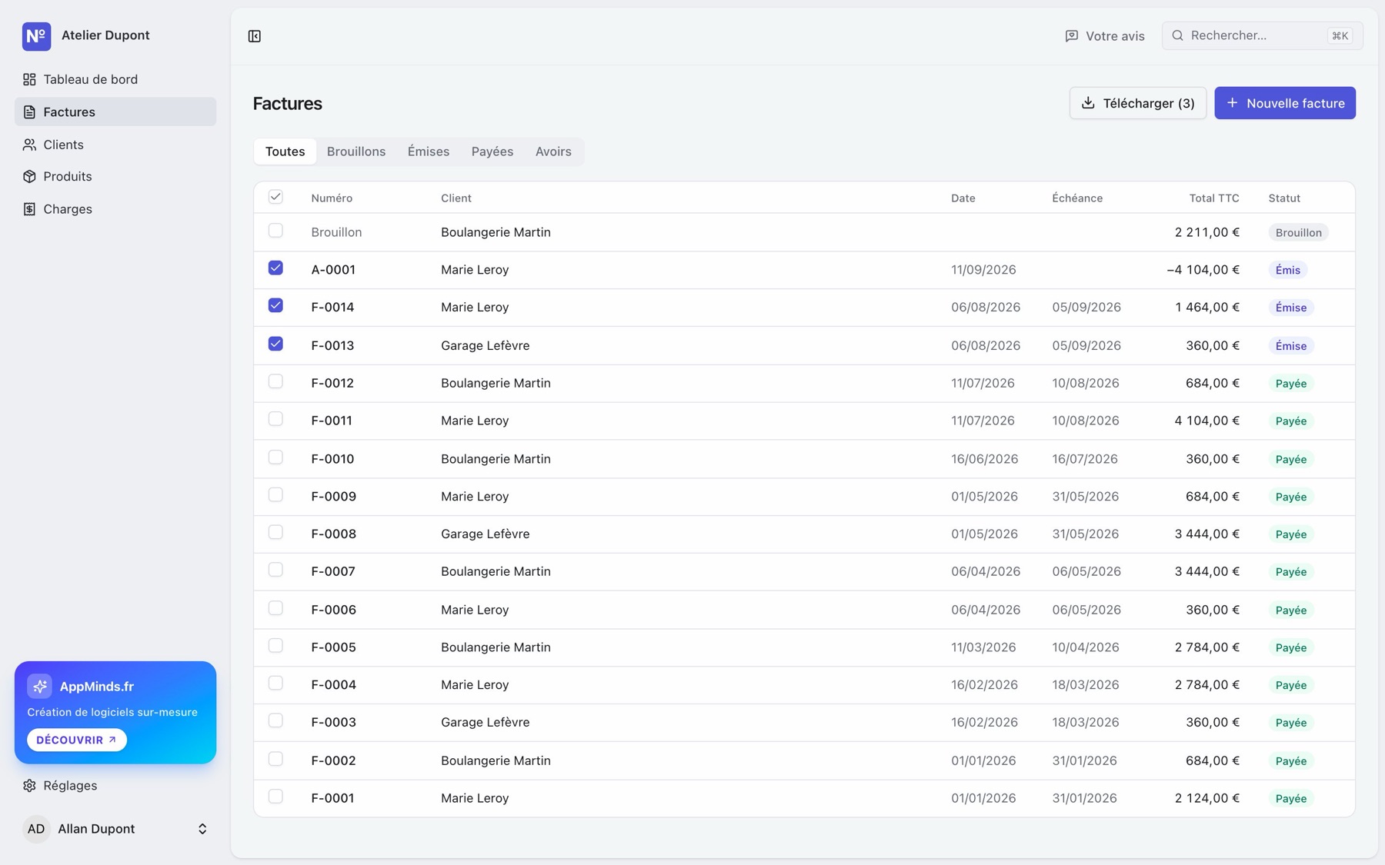Uncheck the F-0014 row checkbox

pyautogui.click(x=275, y=305)
